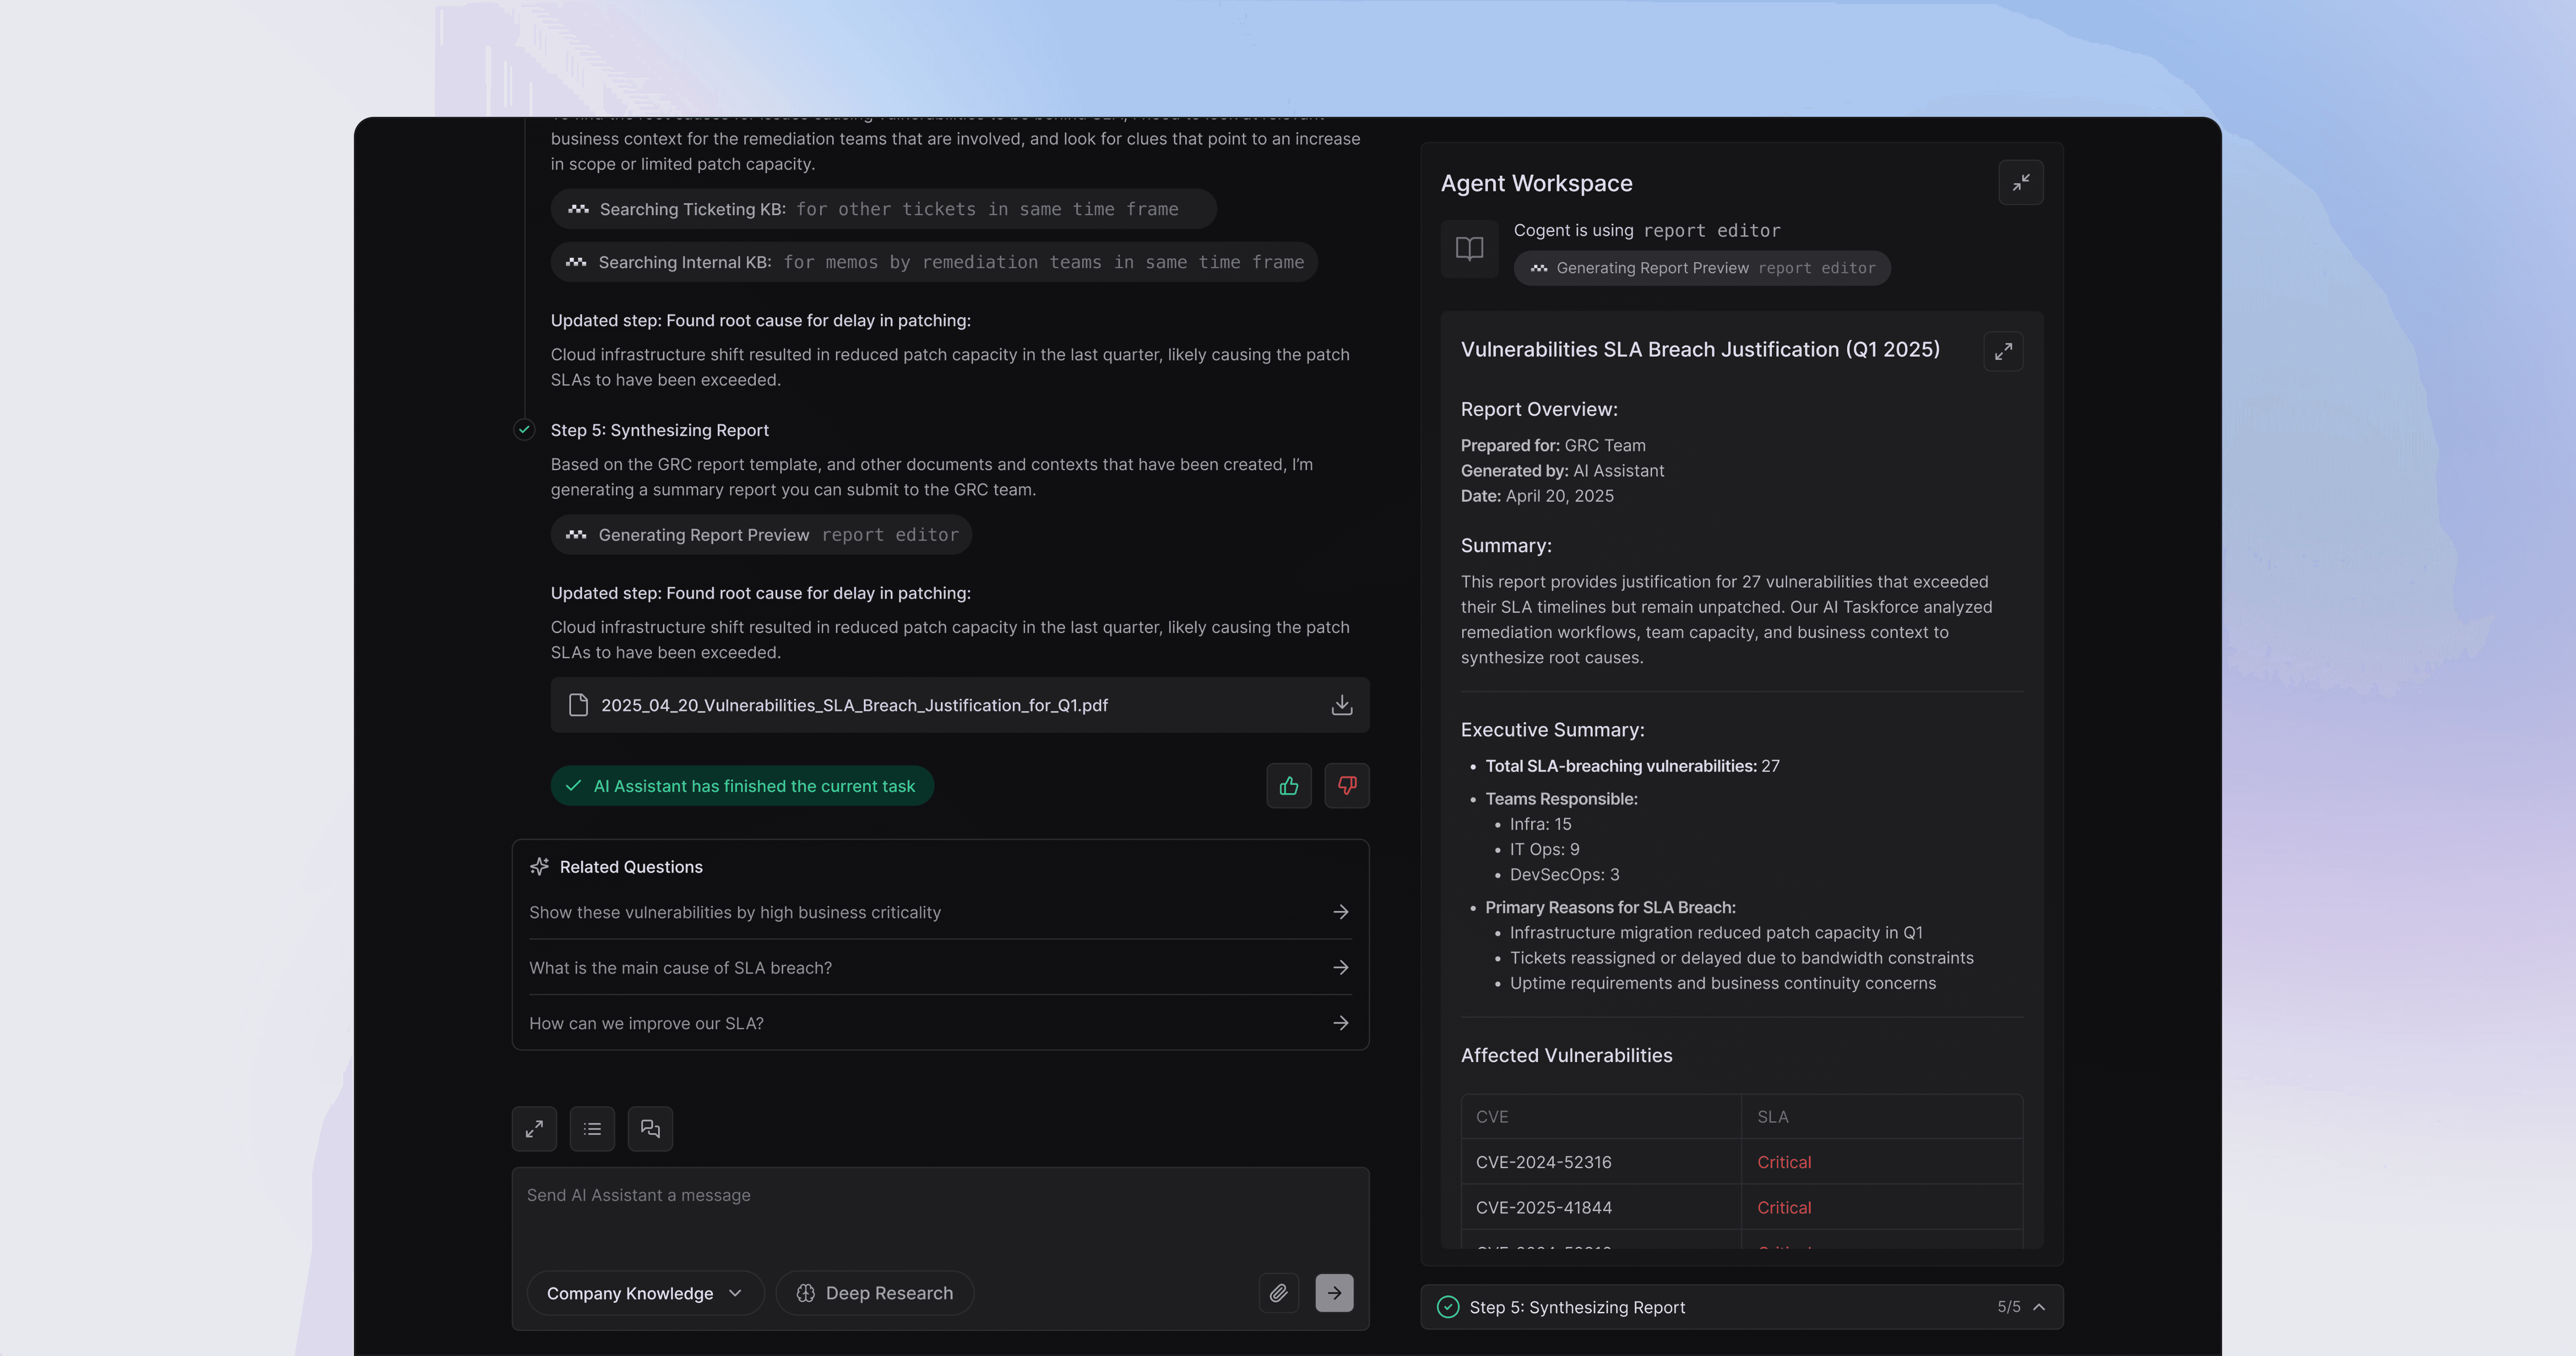2576x1356 pixels.
Task: Click 'Executive Summary:' heading
Action: click(x=1552, y=730)
